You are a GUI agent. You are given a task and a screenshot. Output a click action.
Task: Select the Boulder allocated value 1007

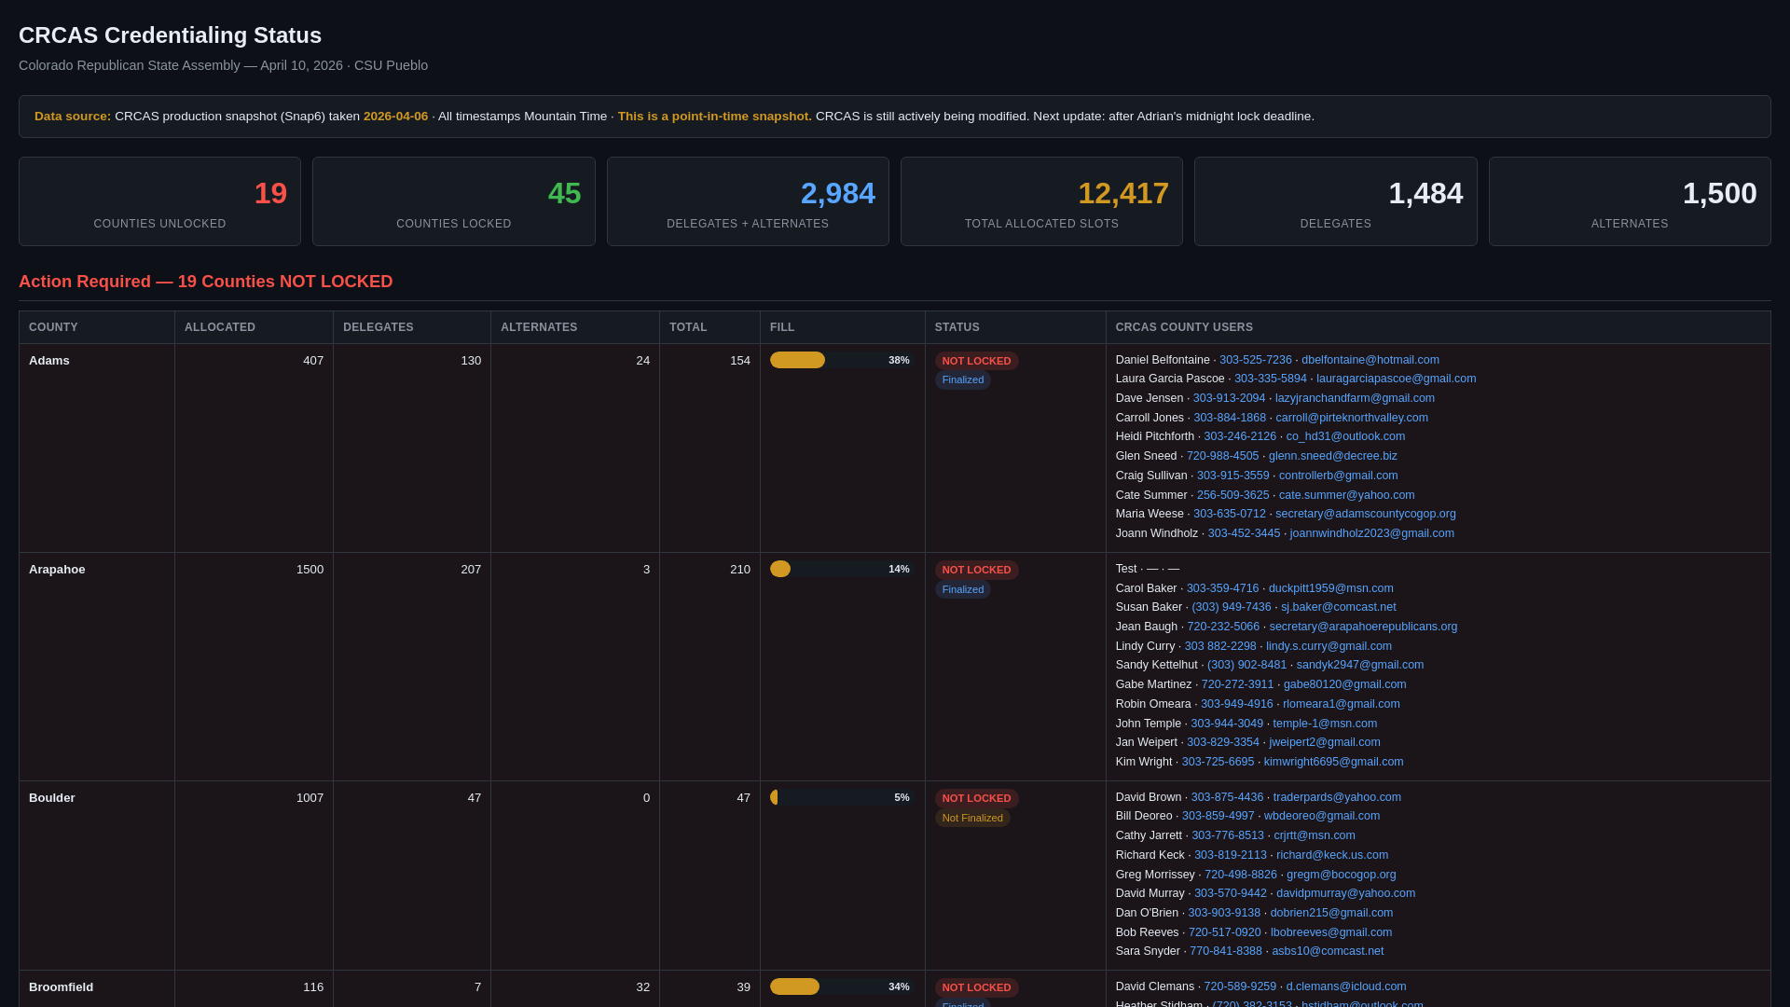click(310, 797)
